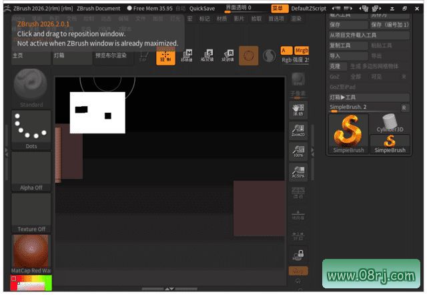This screenshot has width=427, height=295.
Task: Click 保存（编号加 1） button
Action: 390,25
